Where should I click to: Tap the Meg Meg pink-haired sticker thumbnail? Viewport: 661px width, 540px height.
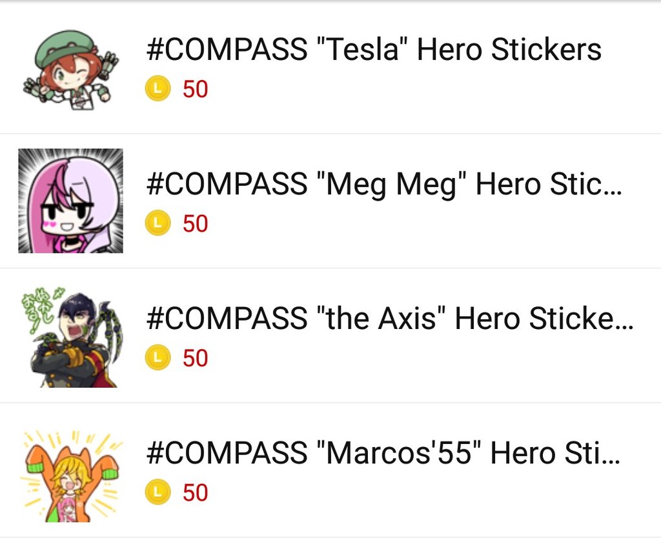[71, 201]
